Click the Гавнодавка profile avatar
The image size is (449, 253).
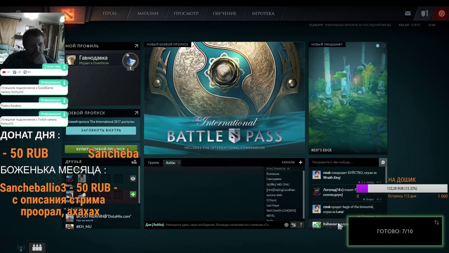[x=71, y=60]
